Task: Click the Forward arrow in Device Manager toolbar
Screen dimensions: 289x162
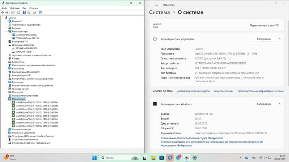Action: 7,13
